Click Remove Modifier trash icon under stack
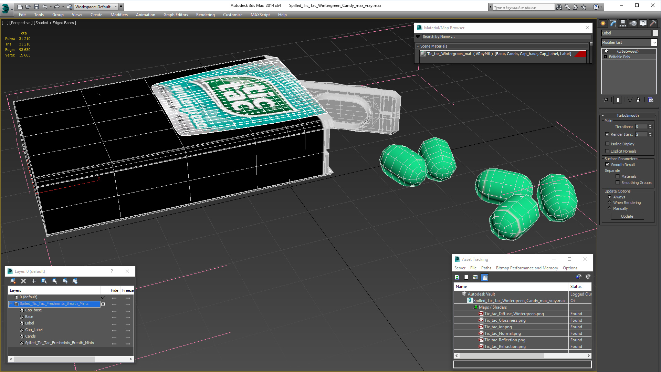The height and width of the screenshot is (372, 661). point(638,100)
